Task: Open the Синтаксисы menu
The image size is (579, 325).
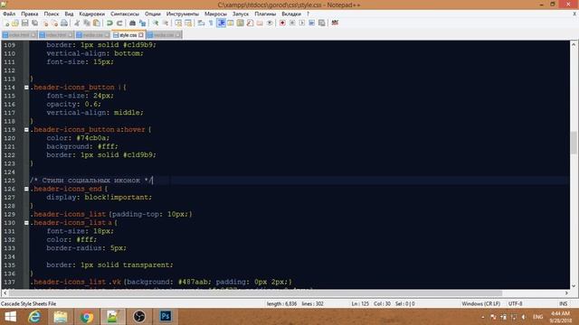Action: coord(125,14)
